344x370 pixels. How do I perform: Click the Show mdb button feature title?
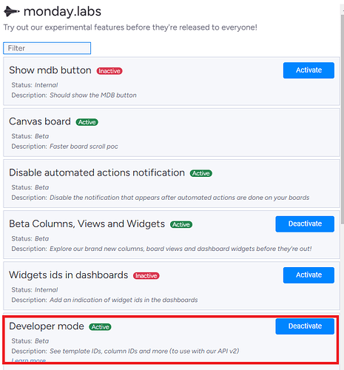pyautogui.click(x=50, y=70)
